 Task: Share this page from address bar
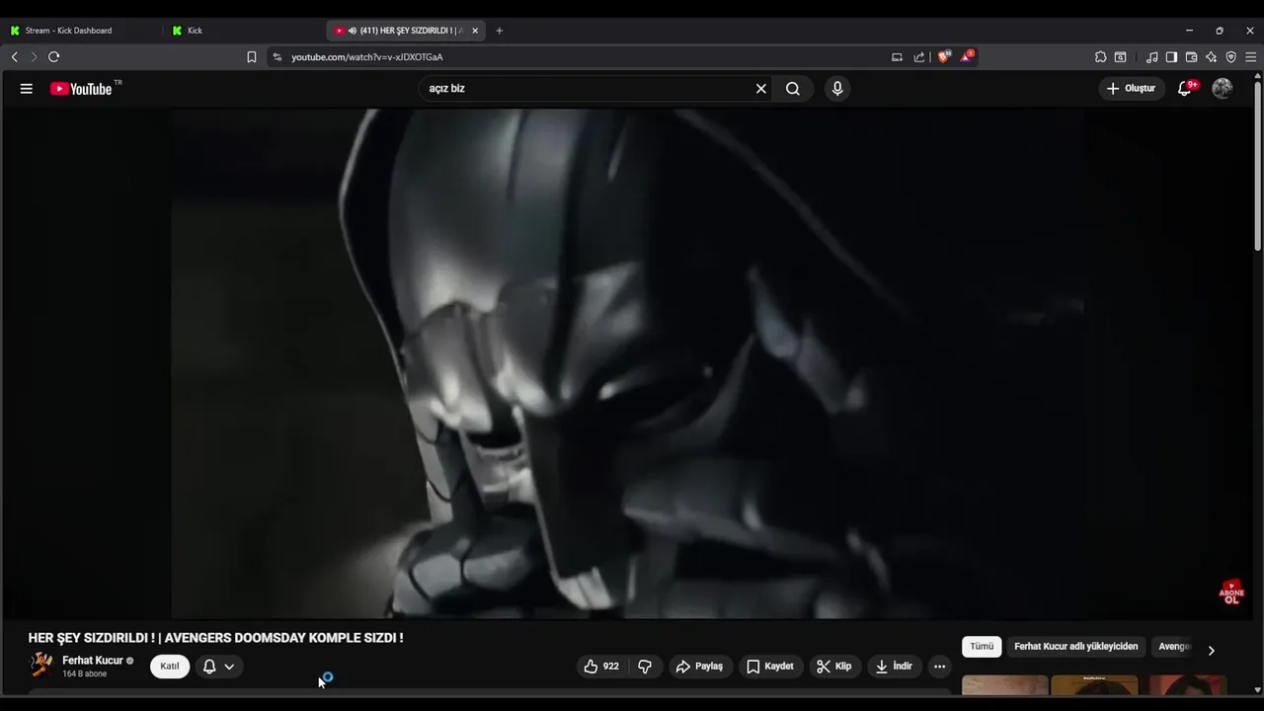(919, 57)
